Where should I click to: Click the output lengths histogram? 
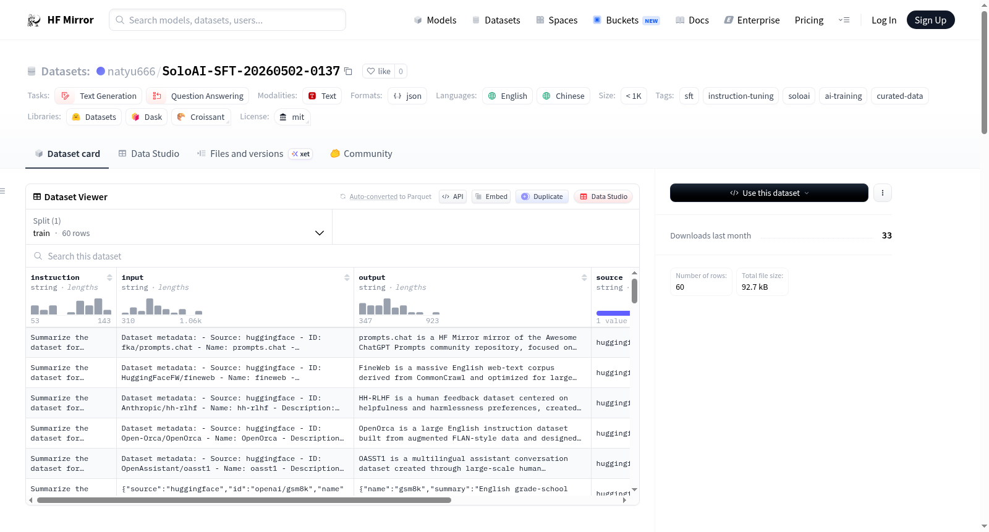pyautogui.click(x=399, y=306)
